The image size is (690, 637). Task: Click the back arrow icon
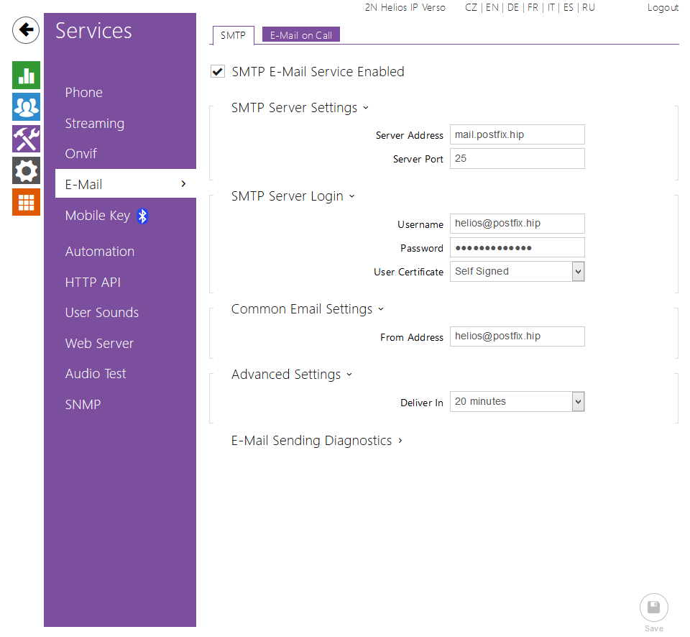[x=26, y=30]
